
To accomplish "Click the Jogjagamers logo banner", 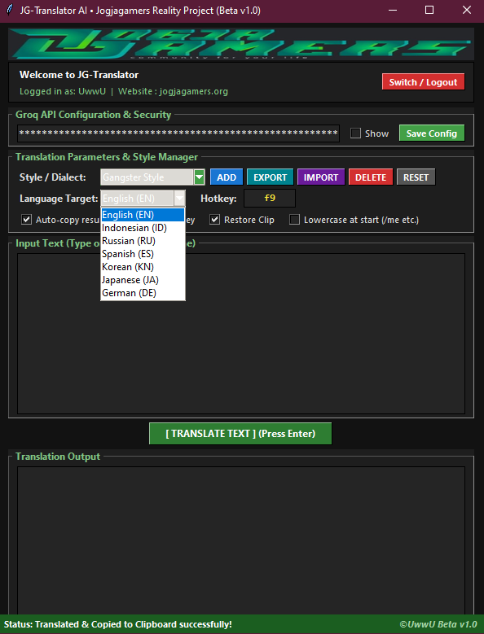I will pyautogui.click(x=241, y=44).
